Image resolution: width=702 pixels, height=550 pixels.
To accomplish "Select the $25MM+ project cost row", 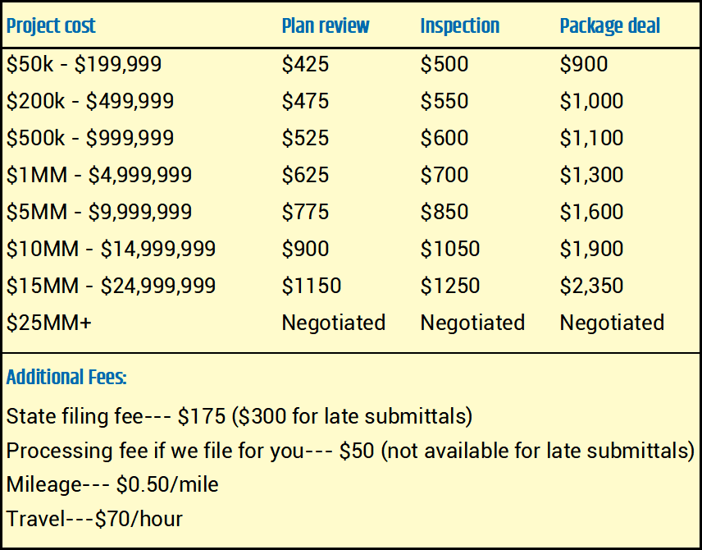I will (48, 323).
